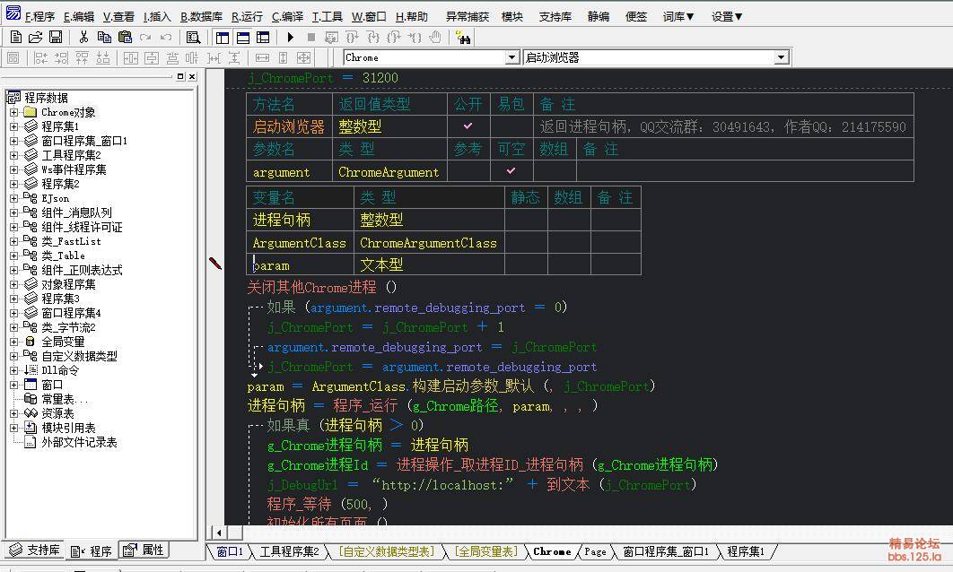Toggle the 可空 checkmark for argument

click(511, 171)
